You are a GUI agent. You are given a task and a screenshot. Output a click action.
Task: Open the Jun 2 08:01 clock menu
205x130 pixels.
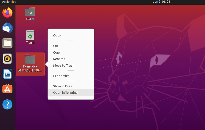(x=161, y=2)
